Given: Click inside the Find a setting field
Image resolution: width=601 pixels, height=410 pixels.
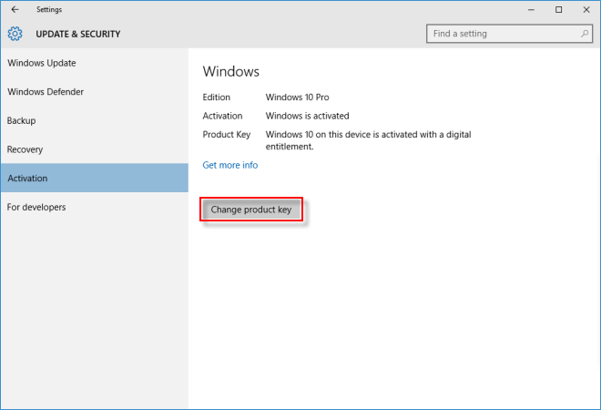Looking at the screenshot, I should click(x=501, y=34).
